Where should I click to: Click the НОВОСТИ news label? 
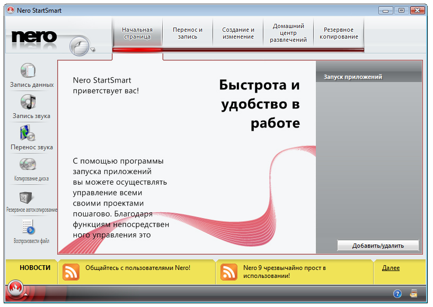coord(35,267)
